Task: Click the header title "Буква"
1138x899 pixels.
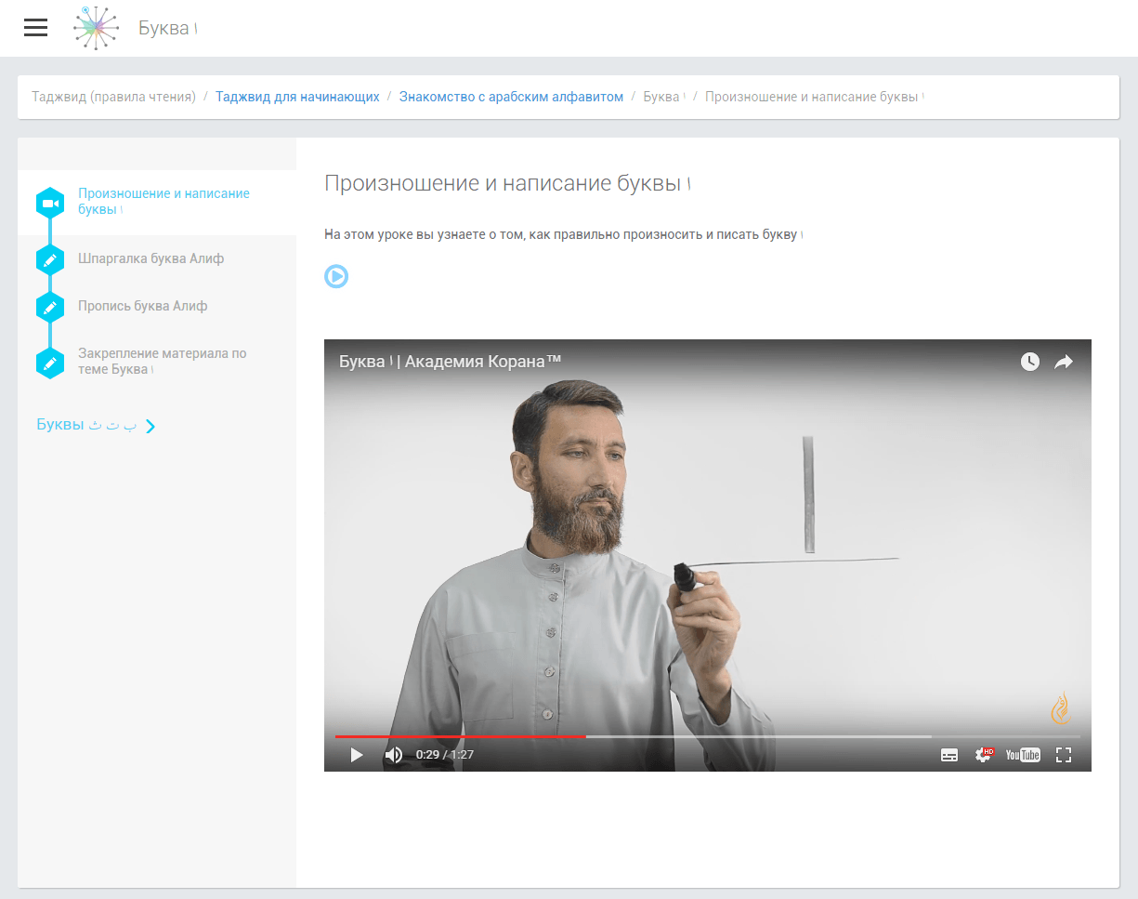Action: point(167,28)
